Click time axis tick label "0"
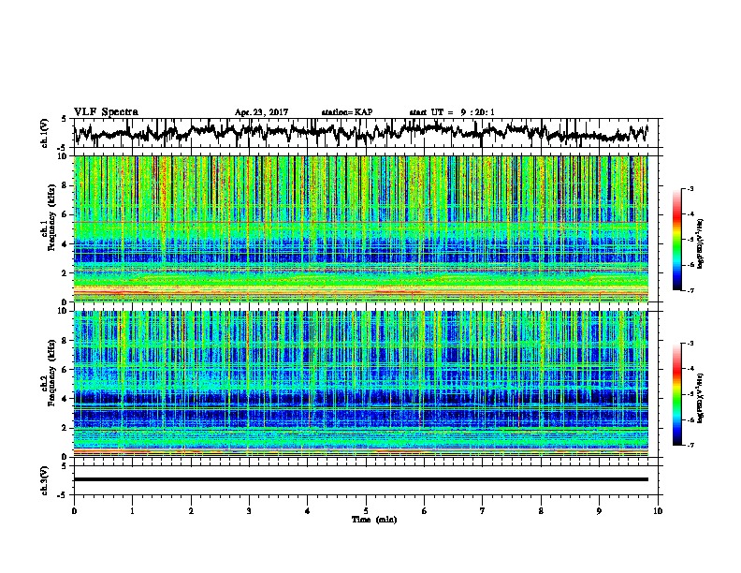This screenshot has height=573, width=741. (x=74, y=511)
